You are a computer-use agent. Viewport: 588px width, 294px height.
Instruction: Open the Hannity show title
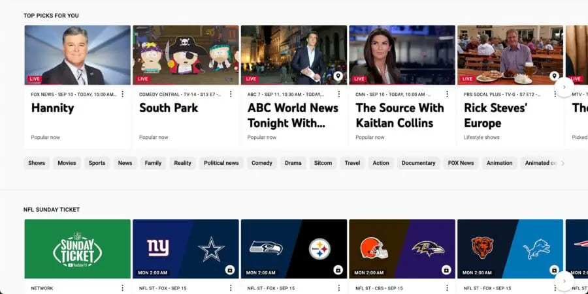click(54, 108)
